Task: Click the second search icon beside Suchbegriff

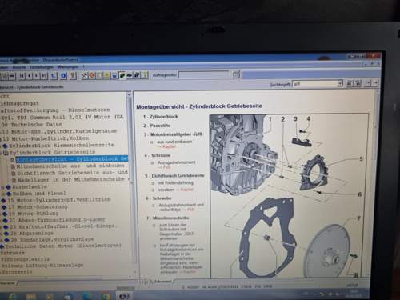Action: (358, 83)
